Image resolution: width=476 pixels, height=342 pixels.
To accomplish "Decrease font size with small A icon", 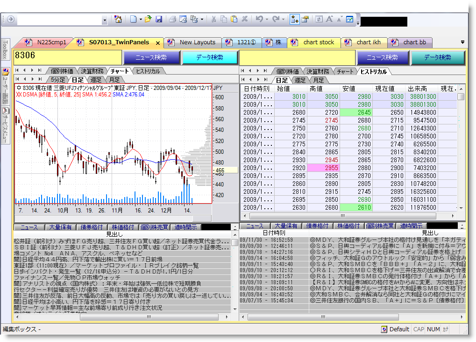I will pyautogui.click(x=340, y=19).
